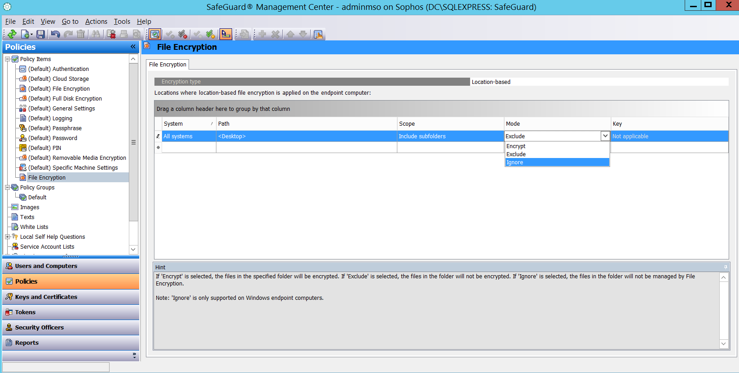
Task: Click the policy tree scroll down arrow
Action: click(x=133, y=250)
